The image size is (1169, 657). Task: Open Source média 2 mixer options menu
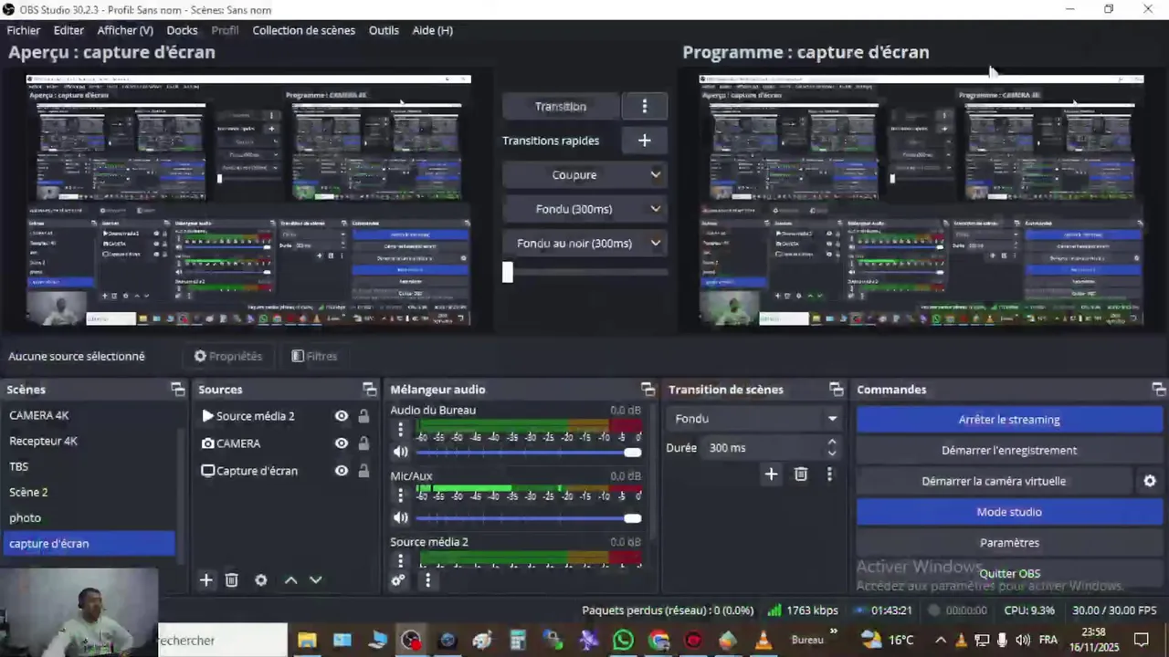[400, 561]
